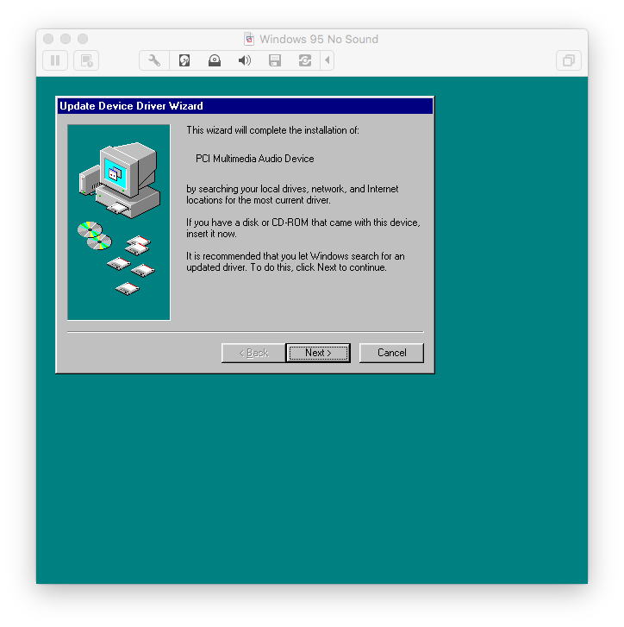Click the disabled Back button
624x627 pixels.
(253, 353)
